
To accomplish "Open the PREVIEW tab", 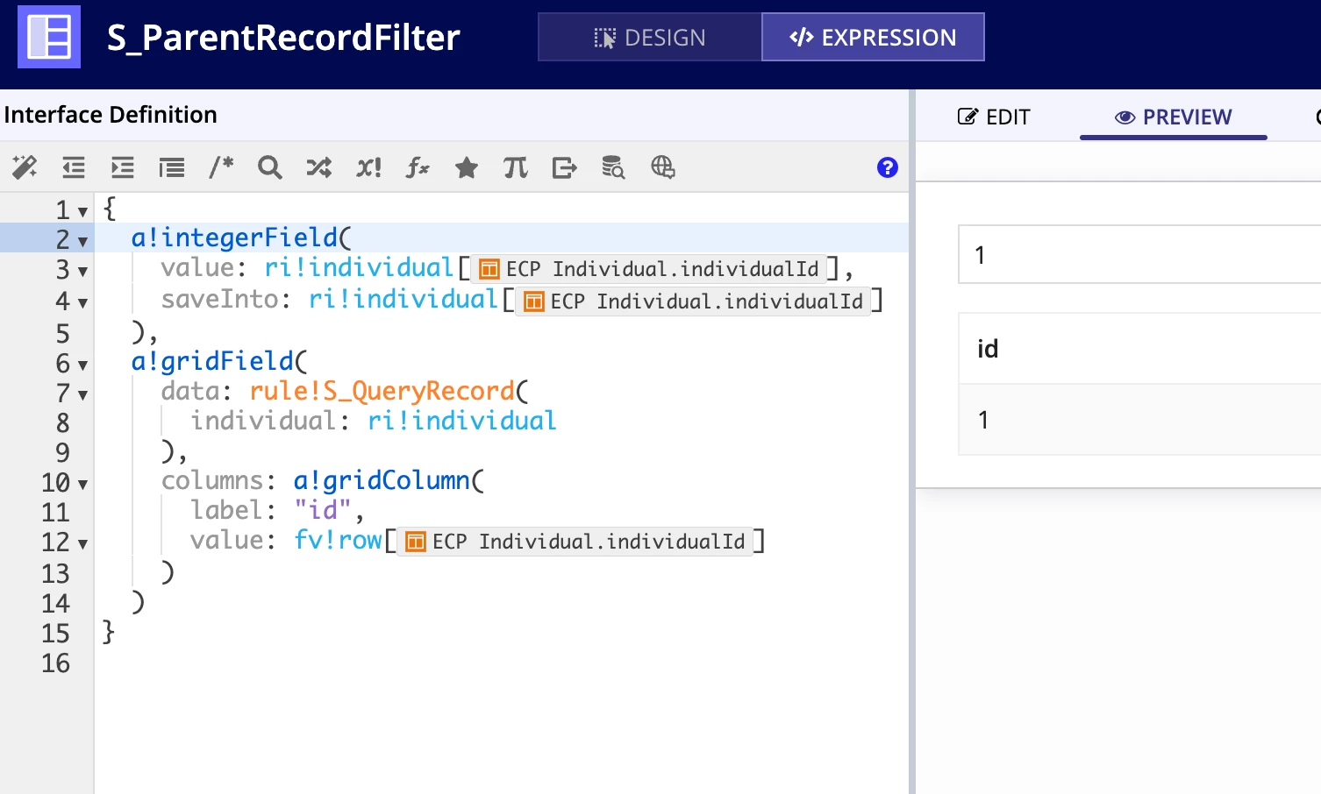I will (1174, 117).
